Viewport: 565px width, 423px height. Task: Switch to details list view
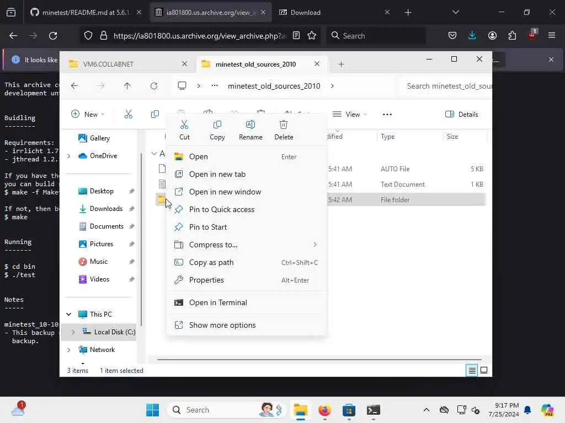[x=472, y=370]
